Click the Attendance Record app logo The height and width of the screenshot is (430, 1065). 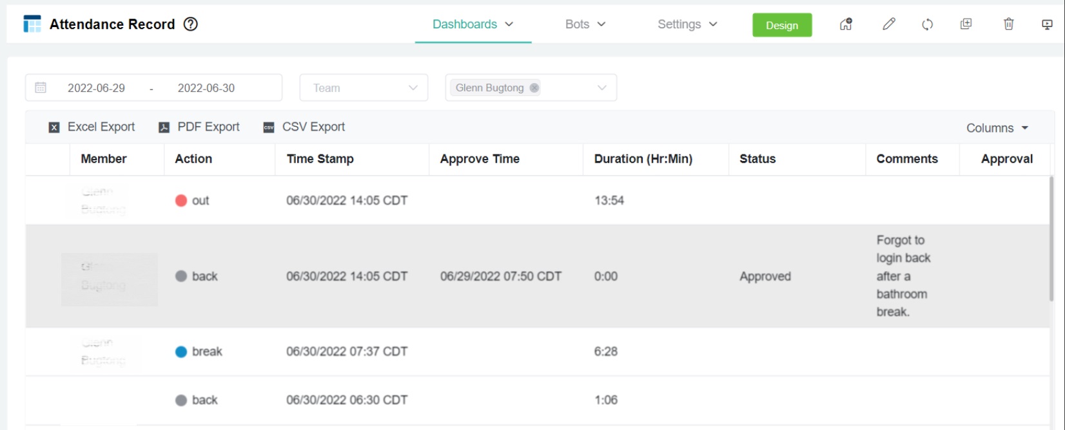32,24
